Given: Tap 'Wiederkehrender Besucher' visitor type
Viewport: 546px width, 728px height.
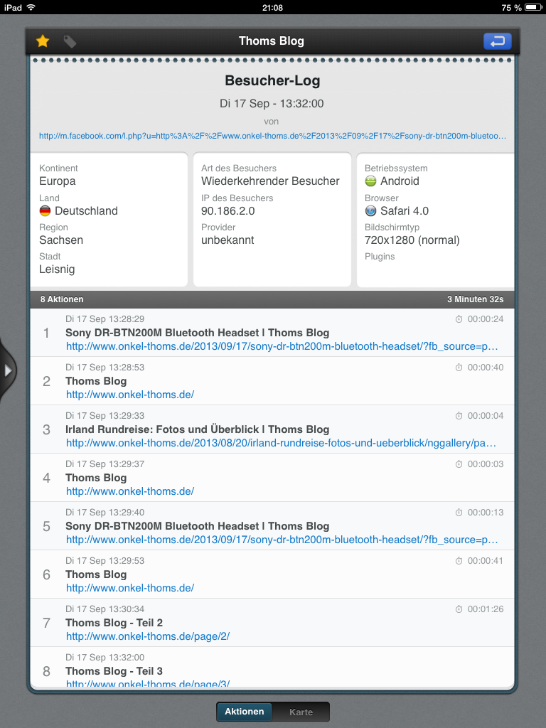Looking at the screenshot, I should click(x=270, y=181).
